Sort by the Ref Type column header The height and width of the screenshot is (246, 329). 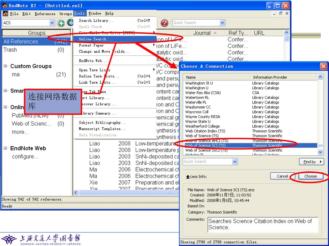click(x=238, y=33)
